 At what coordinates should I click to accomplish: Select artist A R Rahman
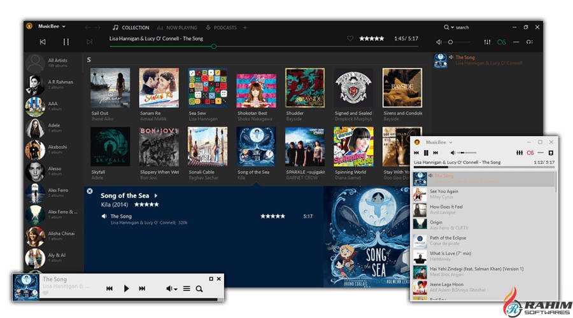53,85
